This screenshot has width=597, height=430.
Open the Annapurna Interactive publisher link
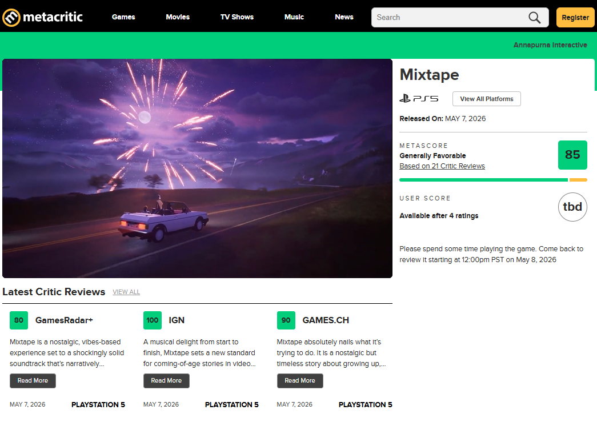(550, 45)
